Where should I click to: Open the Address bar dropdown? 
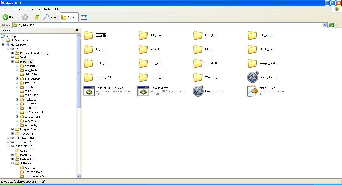325,25
